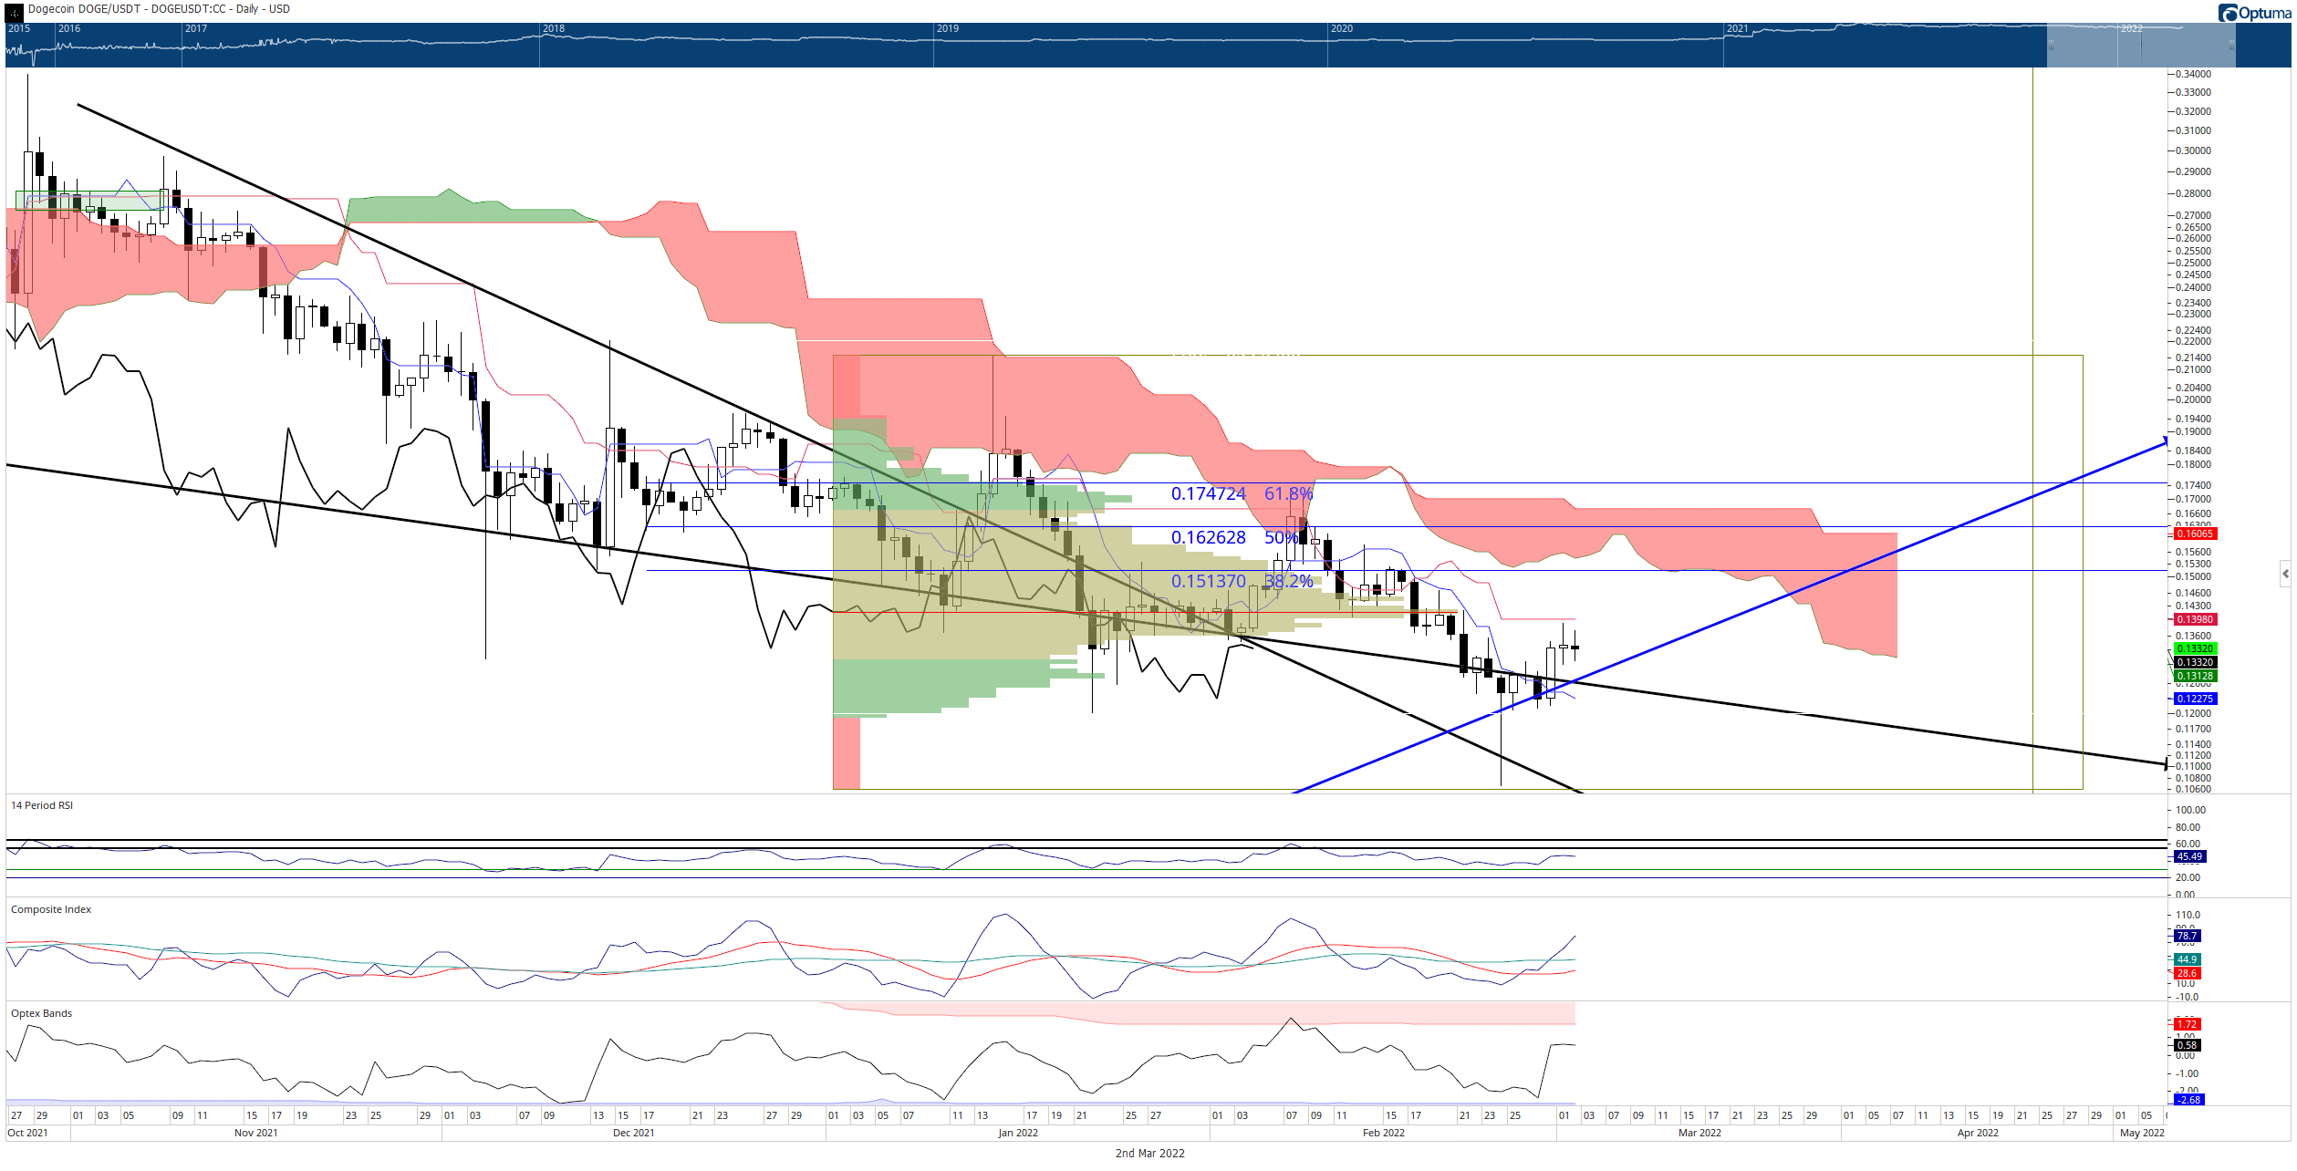Select the 14 Period RSI panel label
Screen dimensions: 2297x1171
click(42, 805)
